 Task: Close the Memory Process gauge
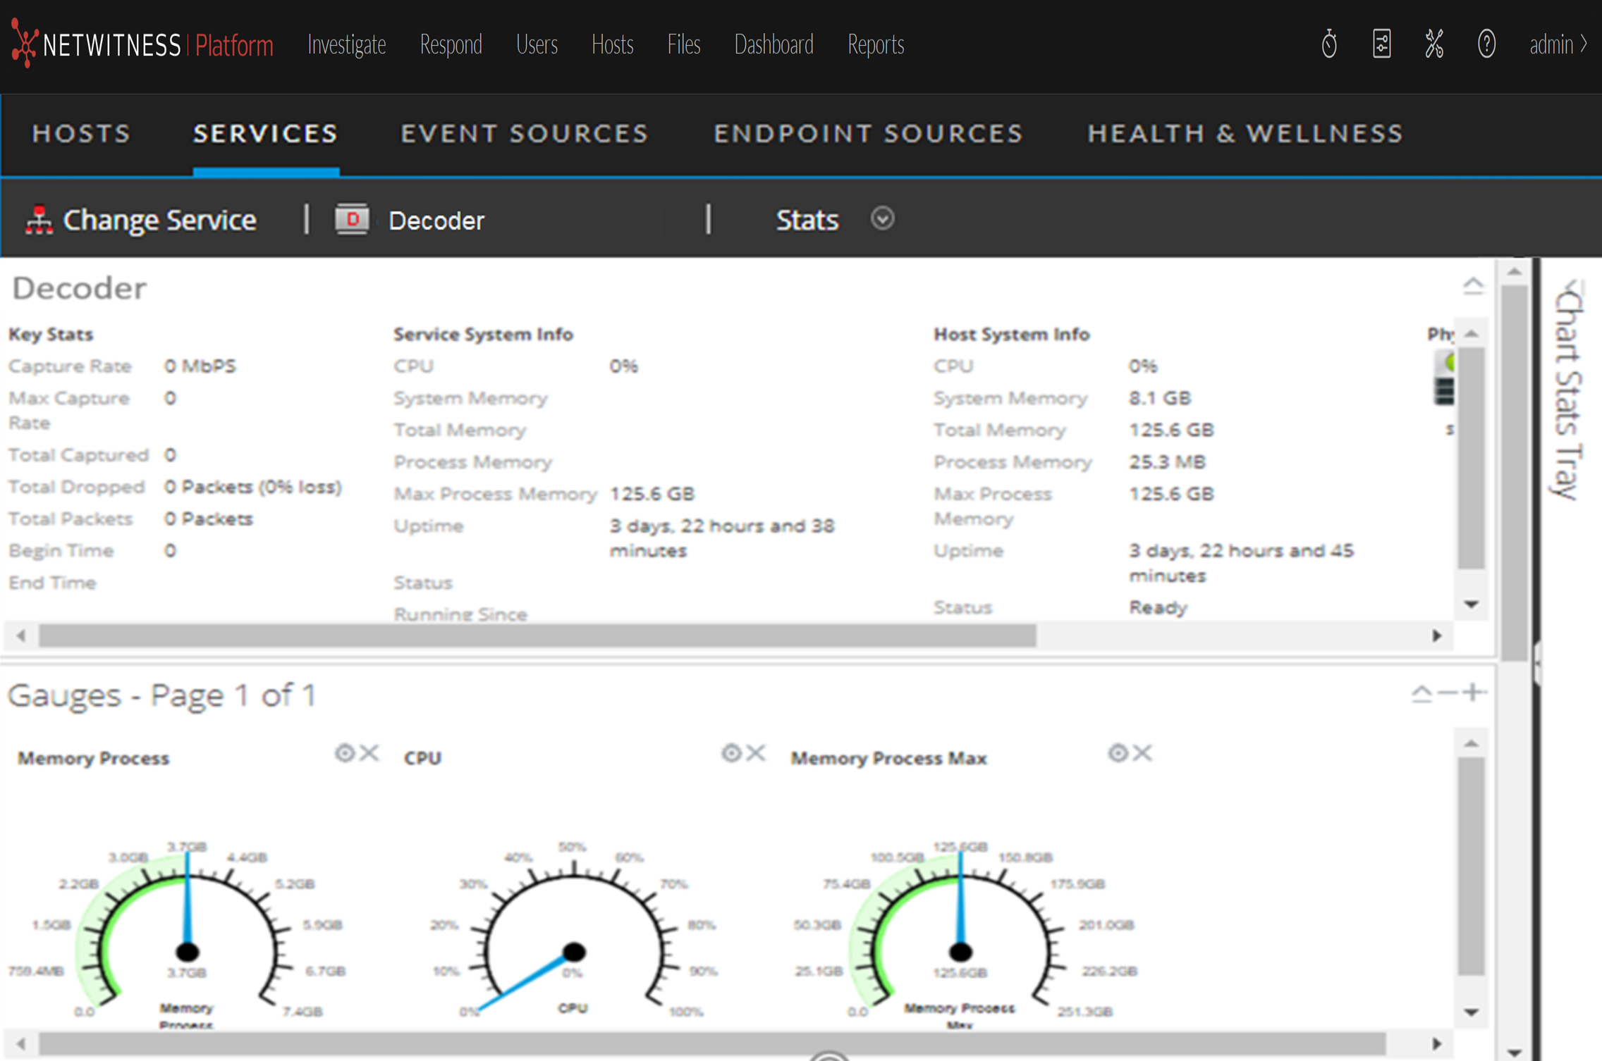369,753
